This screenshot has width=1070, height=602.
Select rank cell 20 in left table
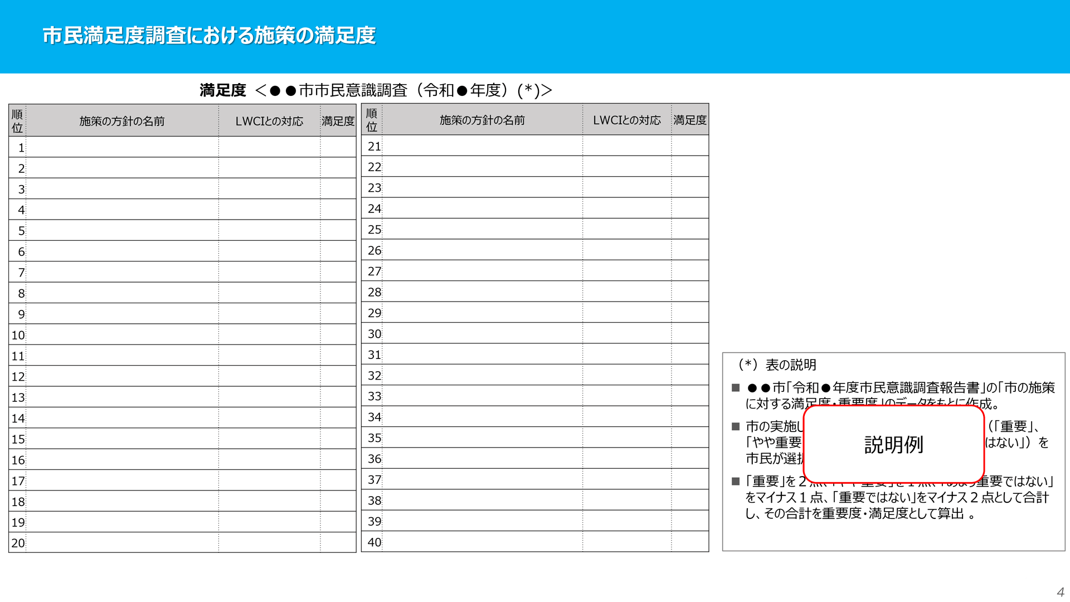(17, 543)
